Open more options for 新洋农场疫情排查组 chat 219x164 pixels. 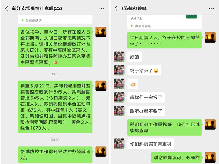coord(102,8)
